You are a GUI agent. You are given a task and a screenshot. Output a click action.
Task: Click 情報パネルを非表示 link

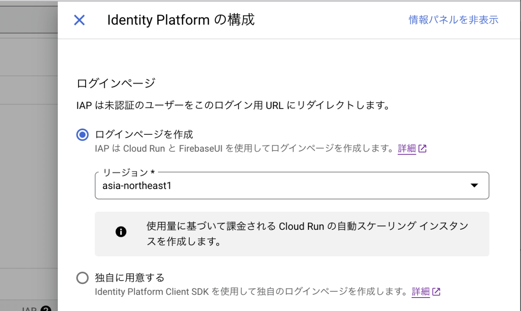(x=453, y=20)
